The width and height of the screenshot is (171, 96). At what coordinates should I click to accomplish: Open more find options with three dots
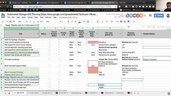(x=159, y=27)
